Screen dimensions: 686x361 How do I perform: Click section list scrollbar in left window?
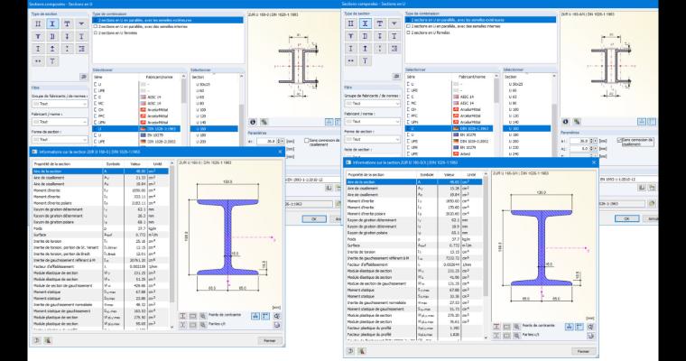241,109
